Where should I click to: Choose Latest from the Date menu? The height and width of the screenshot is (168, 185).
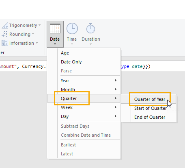pos(84,154)
